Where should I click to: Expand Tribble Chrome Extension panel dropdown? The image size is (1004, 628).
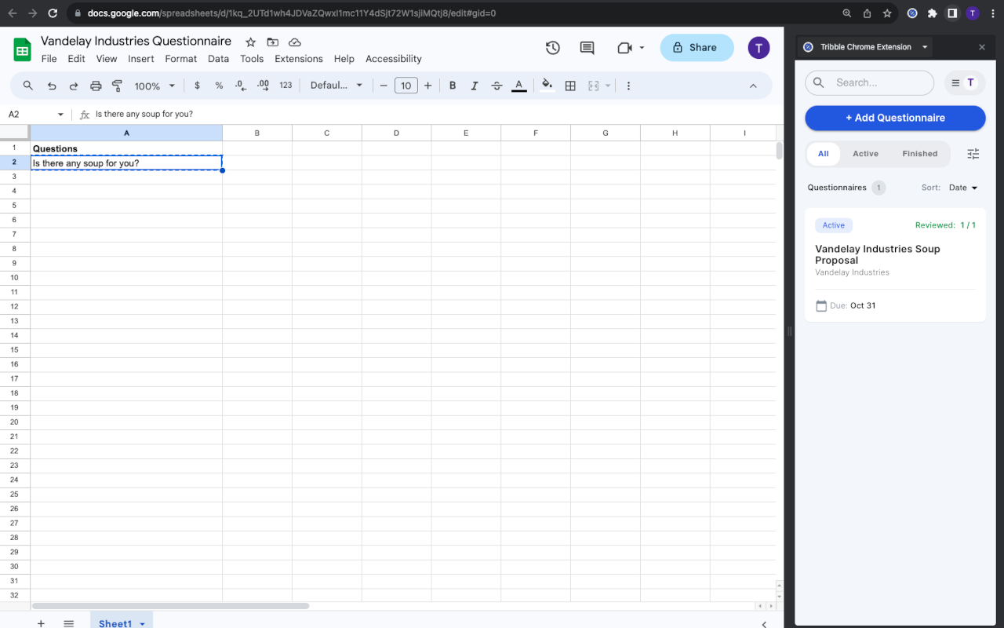point(925,47)
